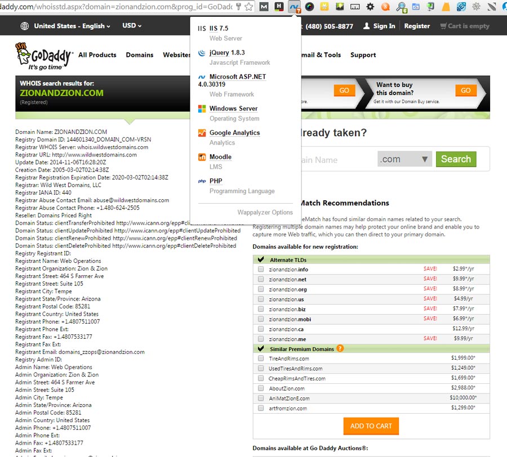This screenshot has width=507, height=457.
Task: Click the Google Analytics icon in Wappalyzer popup
Action: (202, 133)
